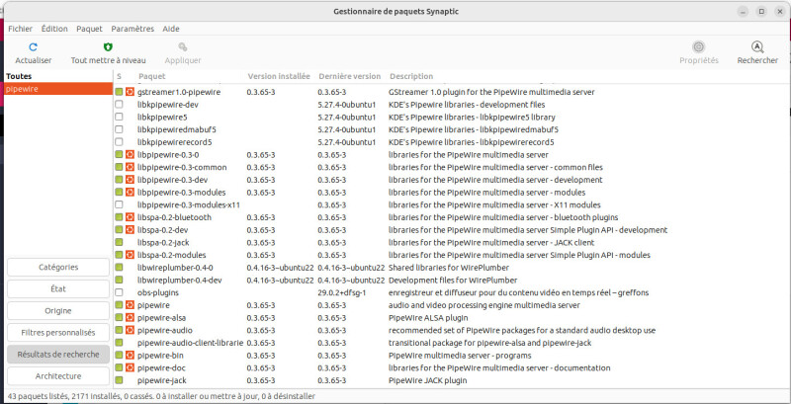The width and height of the screenshot is (791, 404).
Task: Select the obs-plugins package name
Action: click(x=158, y=292)
